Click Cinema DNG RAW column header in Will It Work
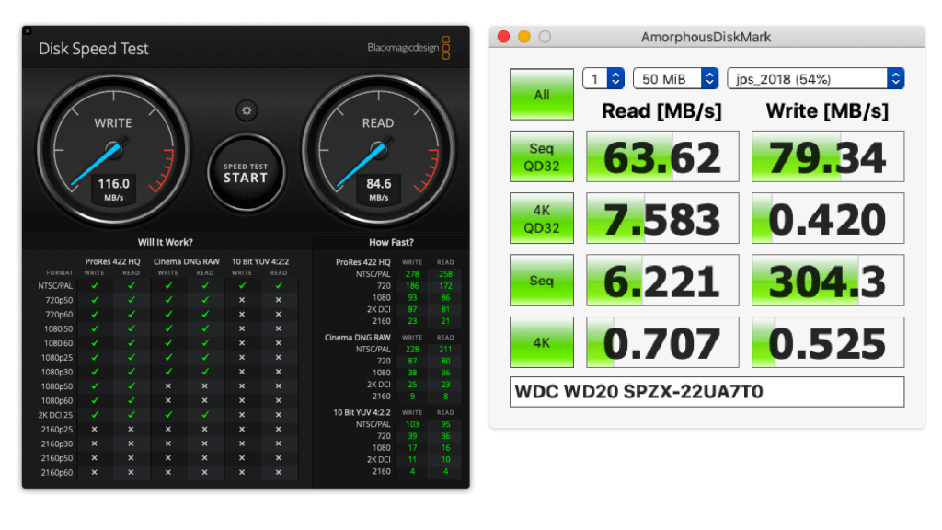The height and width of the screenshot is (530, 942). tap(186, 262)
